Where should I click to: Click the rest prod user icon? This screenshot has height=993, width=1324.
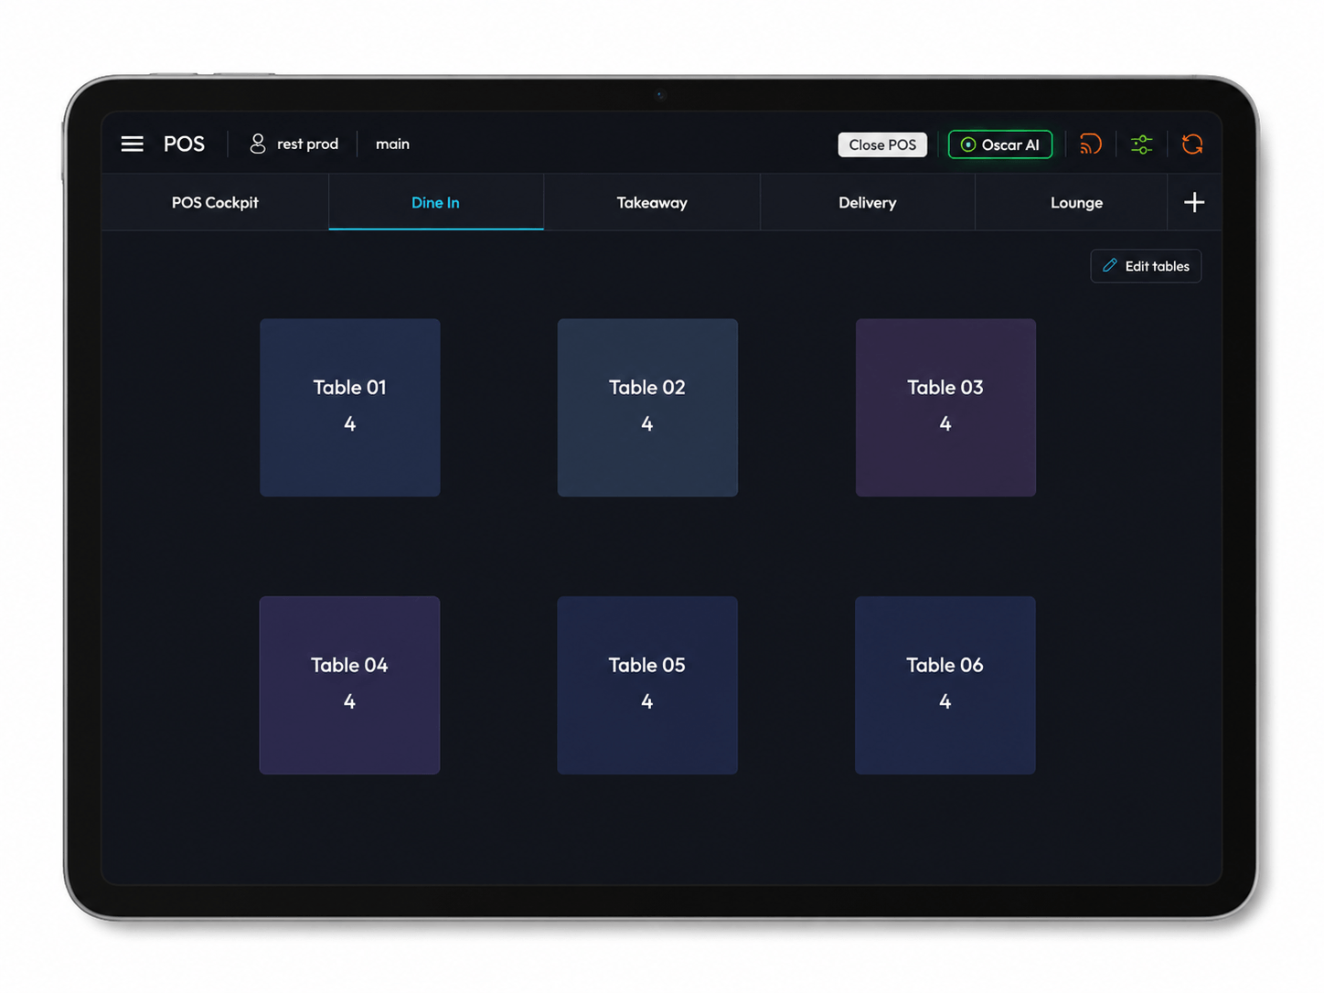coord(258,144)
